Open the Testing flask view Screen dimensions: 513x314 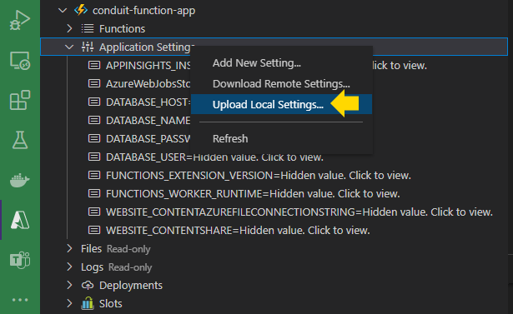click(20, 140)
